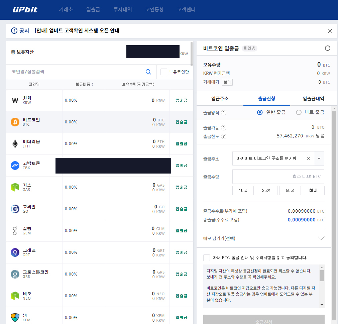Click the 출금방식 help question icon
This screenshot has height=324, width=338.
point(224,113)
